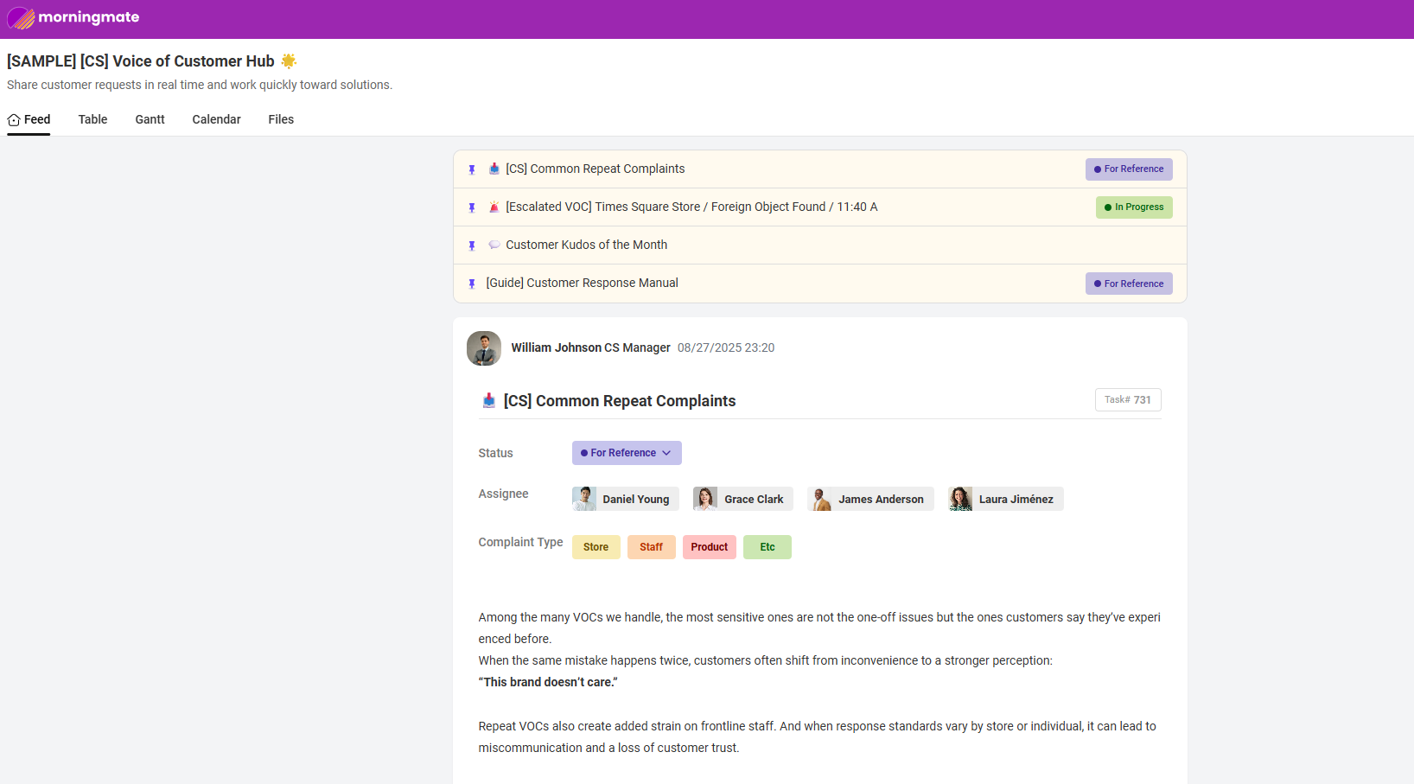Switch to the Gantt tab

tap(150, 119)
